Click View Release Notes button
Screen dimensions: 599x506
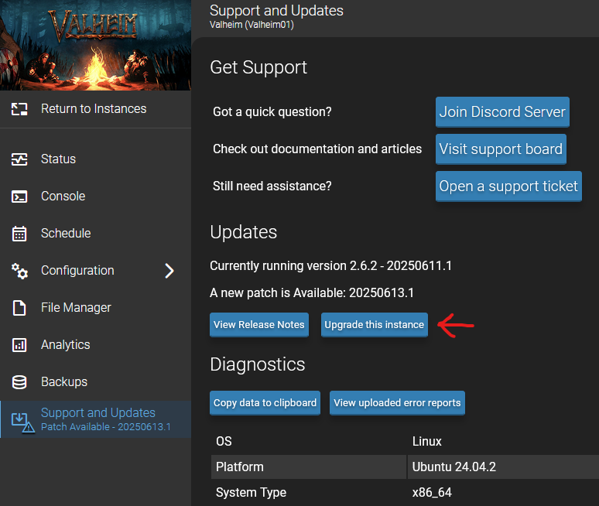click(259, 325)
